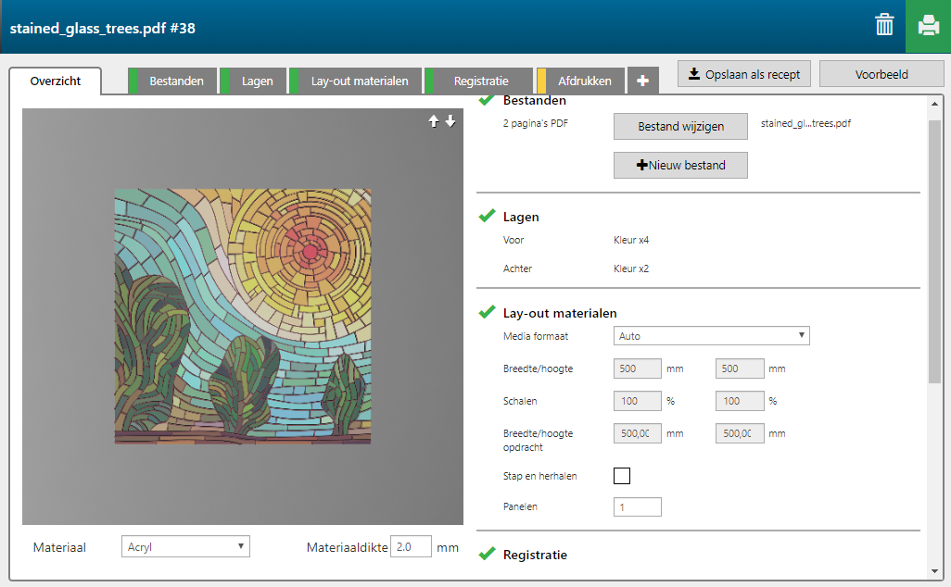This screenshot has height=587, width=951.
Task: Print job using green printer icon
Action: click(928, 26)
